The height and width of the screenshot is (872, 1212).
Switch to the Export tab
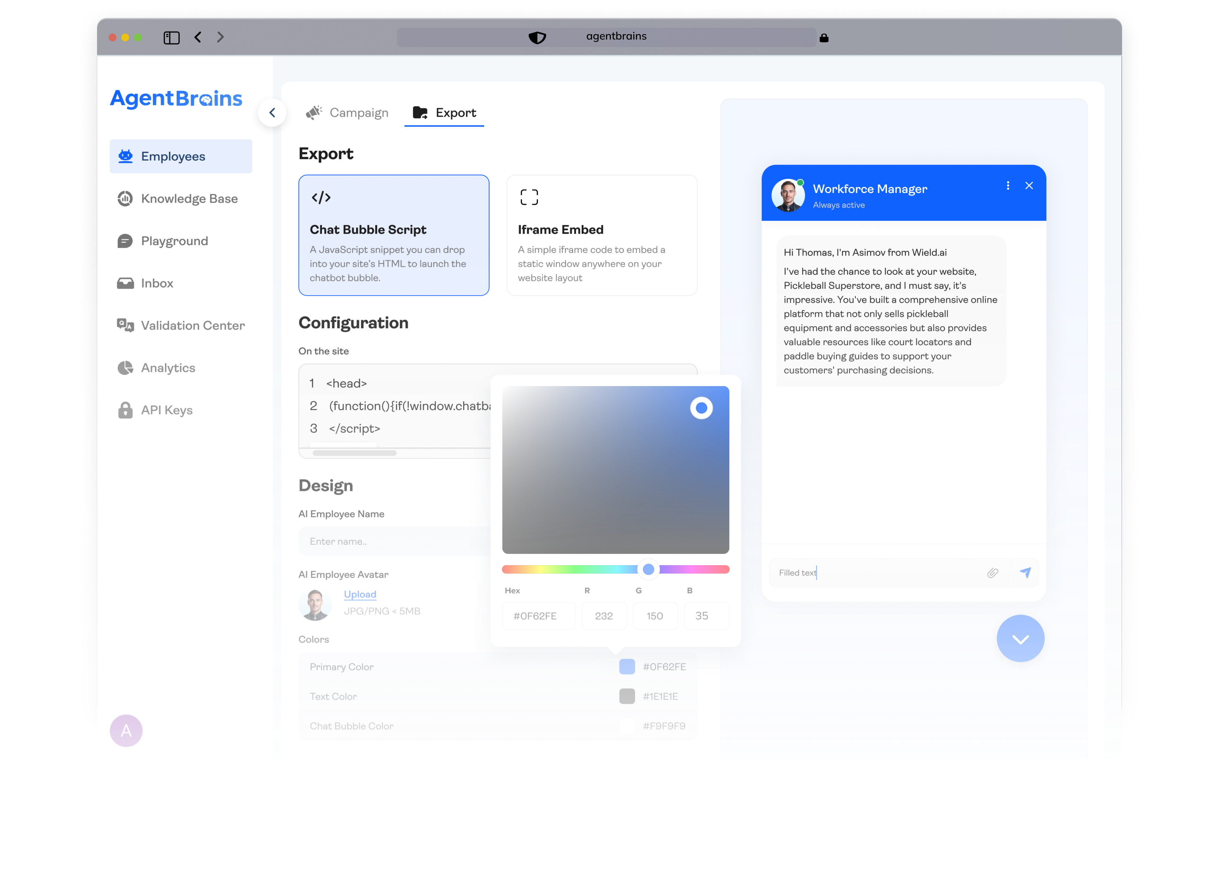point(444,113)
